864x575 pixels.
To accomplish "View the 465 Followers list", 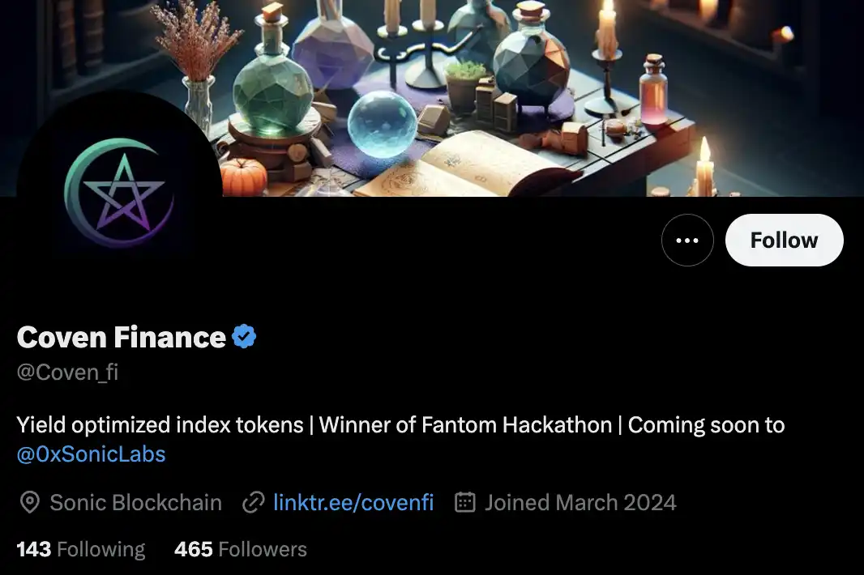I will pyautogui.click(x=240, y=549).
